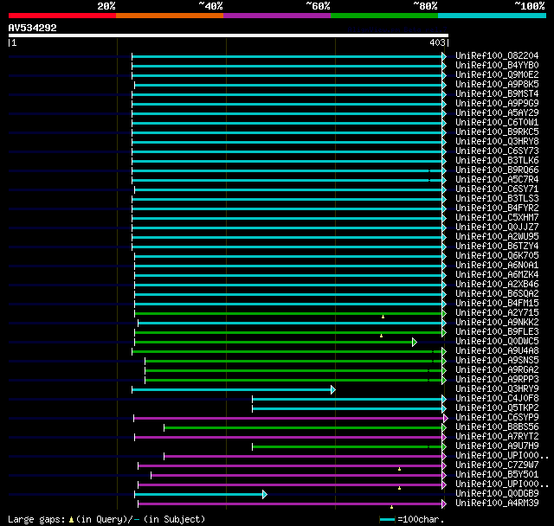Select the AV534292 query name label
Viewport: 554px width, 526px height.
33,28
